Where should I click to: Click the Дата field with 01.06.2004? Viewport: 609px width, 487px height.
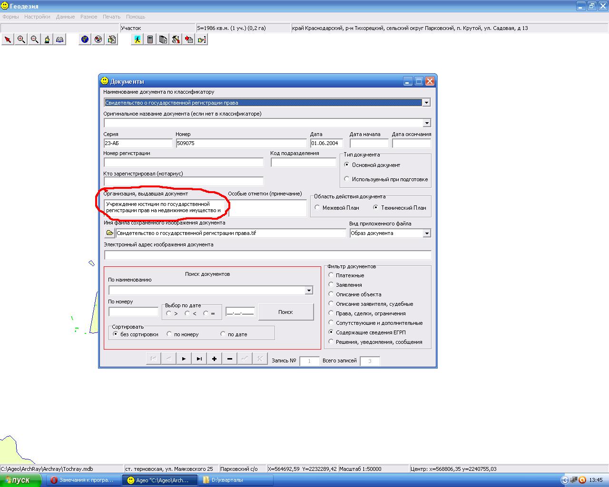(326, 143)
